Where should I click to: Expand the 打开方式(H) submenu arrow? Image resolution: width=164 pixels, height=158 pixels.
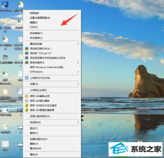(x=78, y=72)
